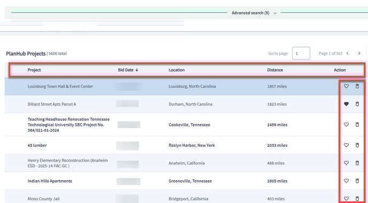Image resolution: width=368 pixels, height=203 pixels.
Task: Favorite the Louisburg Town Hall project heart
Action: (346, 86)
